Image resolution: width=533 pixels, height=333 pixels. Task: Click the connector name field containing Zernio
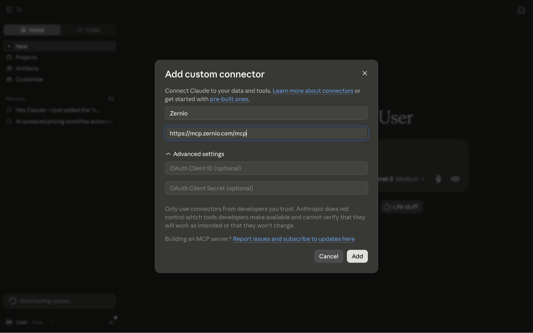point(266,113)
